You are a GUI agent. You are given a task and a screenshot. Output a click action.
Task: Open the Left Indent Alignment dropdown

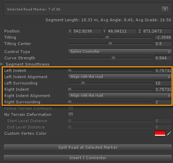pos(120,77)
